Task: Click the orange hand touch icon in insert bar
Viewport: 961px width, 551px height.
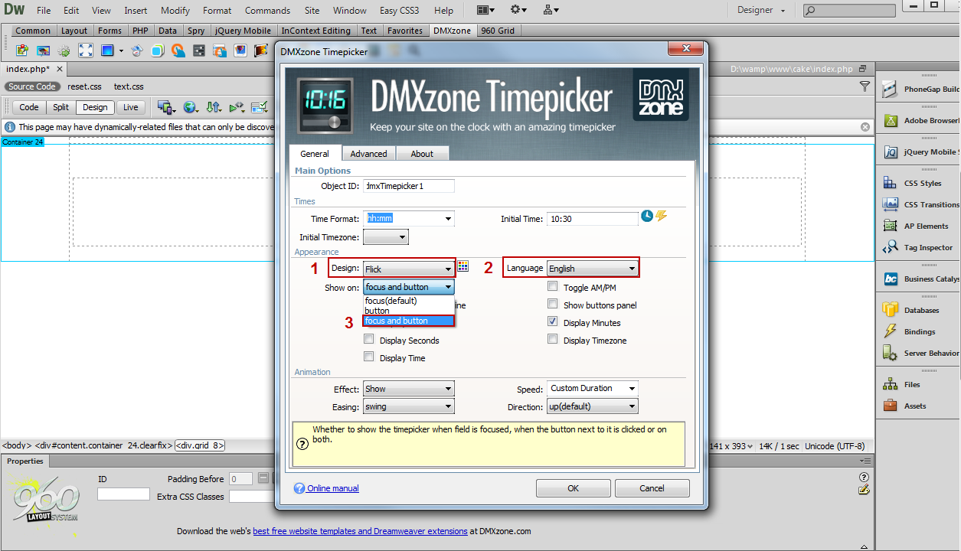Action: coord(178,51)
